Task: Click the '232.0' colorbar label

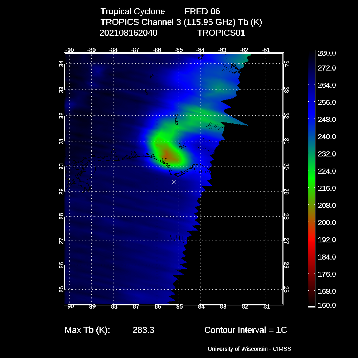Action: tap(327, 154)
